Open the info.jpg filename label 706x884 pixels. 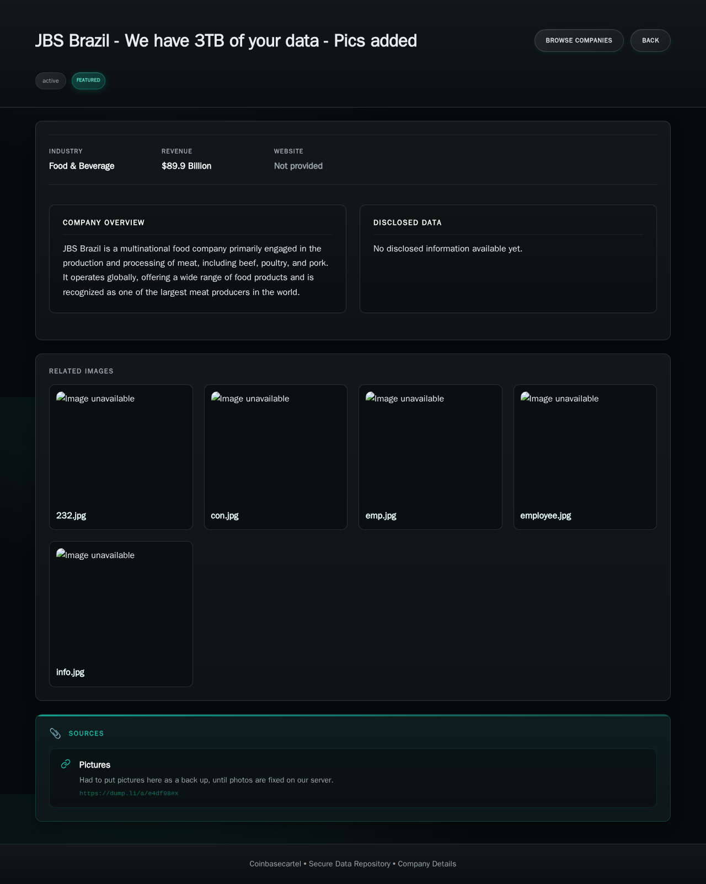click(x=70, y=672)
